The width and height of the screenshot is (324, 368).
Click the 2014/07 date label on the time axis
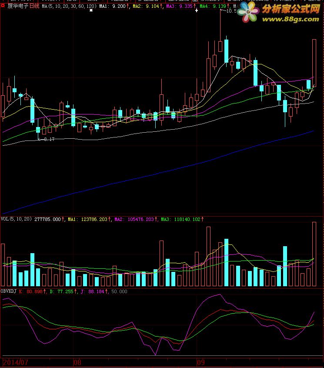(16, 362)
